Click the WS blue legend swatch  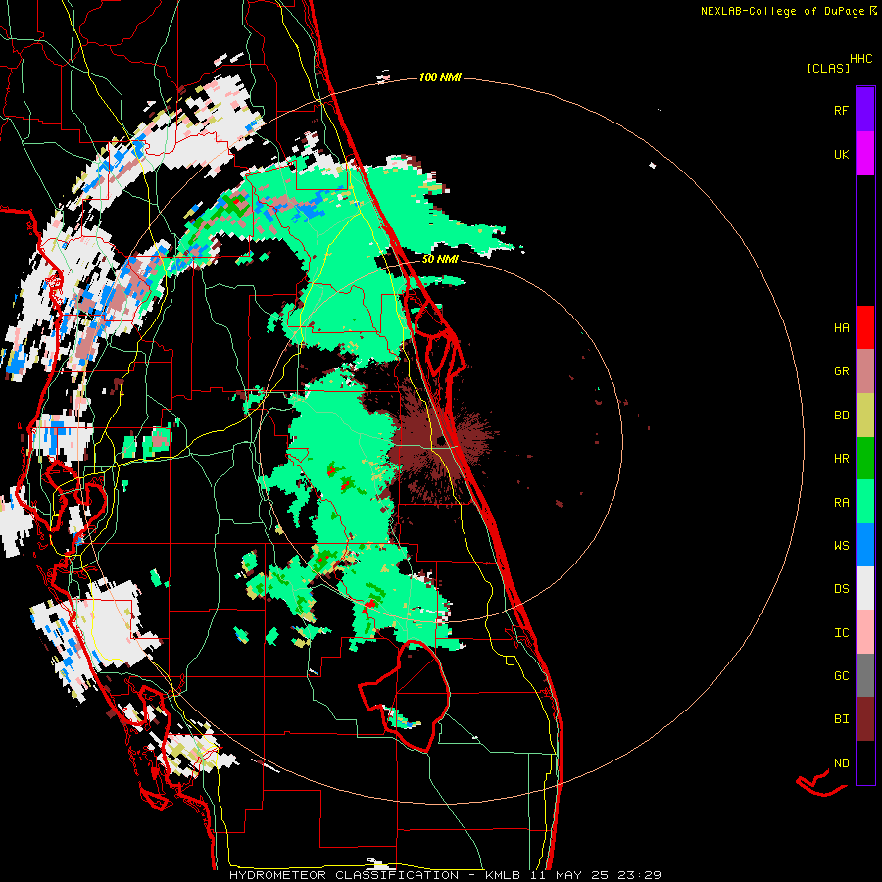(865, 545)
